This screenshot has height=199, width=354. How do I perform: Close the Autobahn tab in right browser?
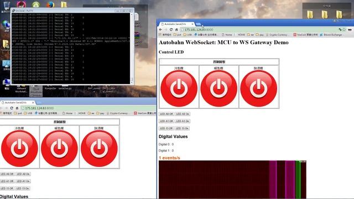pyautogui.click(x=192, y=24)
